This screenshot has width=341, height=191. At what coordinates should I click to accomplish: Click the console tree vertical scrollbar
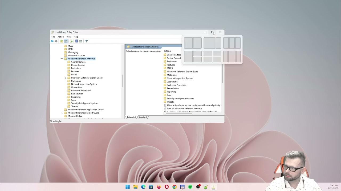(123, 81)
